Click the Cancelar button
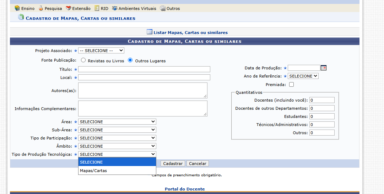 tap(198, 164)
